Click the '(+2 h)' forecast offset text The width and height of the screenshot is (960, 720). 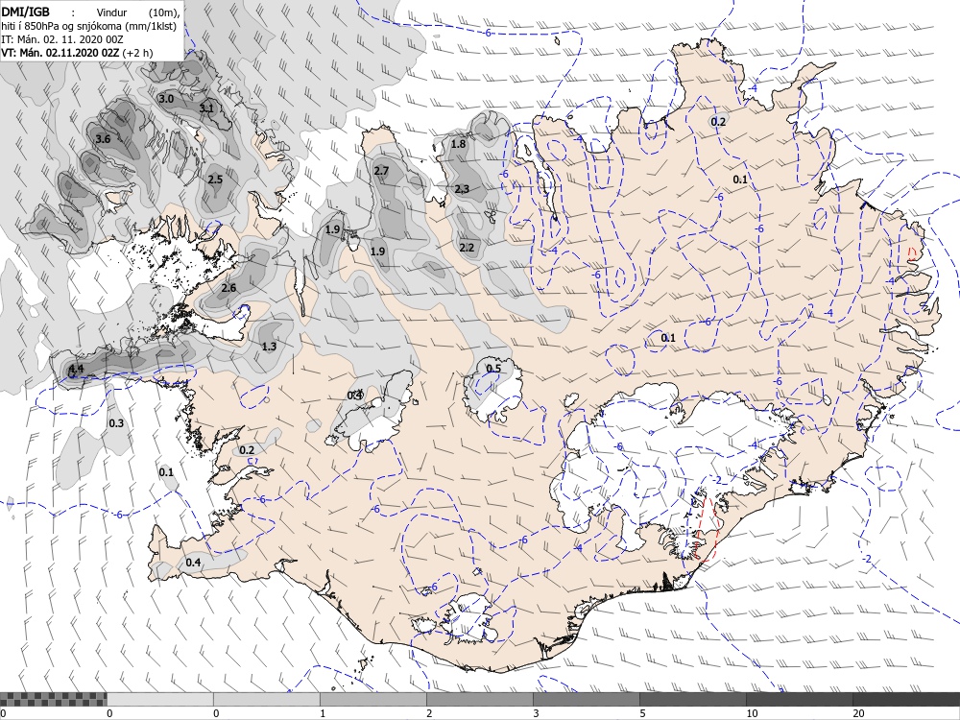pyautogui.click(x=137, y=53)
